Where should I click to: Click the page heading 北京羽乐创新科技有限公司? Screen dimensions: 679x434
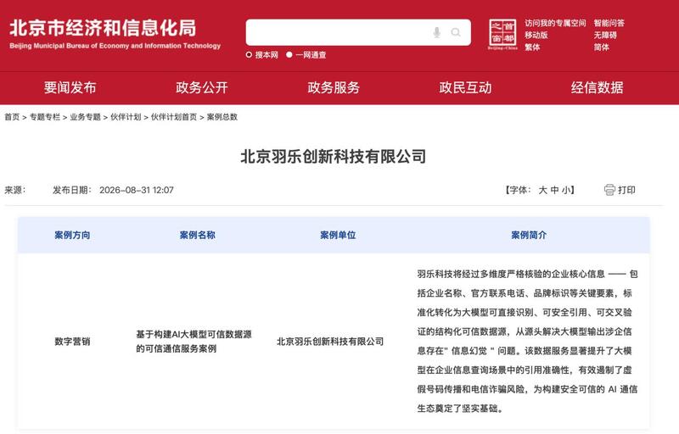333,157
